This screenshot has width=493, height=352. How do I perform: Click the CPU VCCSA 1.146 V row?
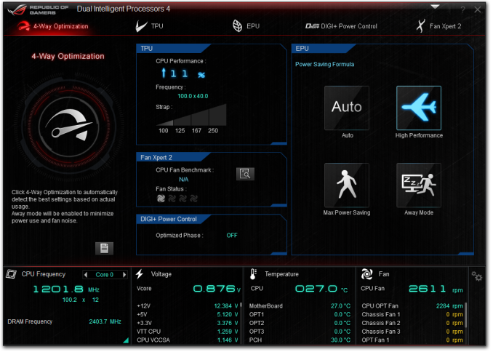pyautogui.click(x=188, y=340)
